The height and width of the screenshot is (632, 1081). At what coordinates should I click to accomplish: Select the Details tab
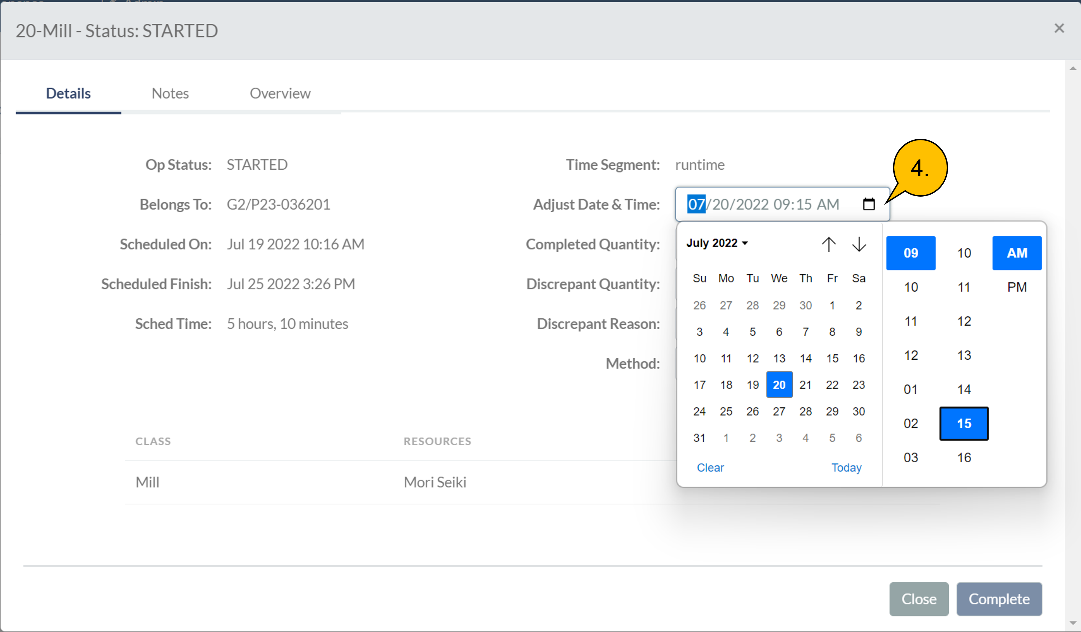click(68, 93)
